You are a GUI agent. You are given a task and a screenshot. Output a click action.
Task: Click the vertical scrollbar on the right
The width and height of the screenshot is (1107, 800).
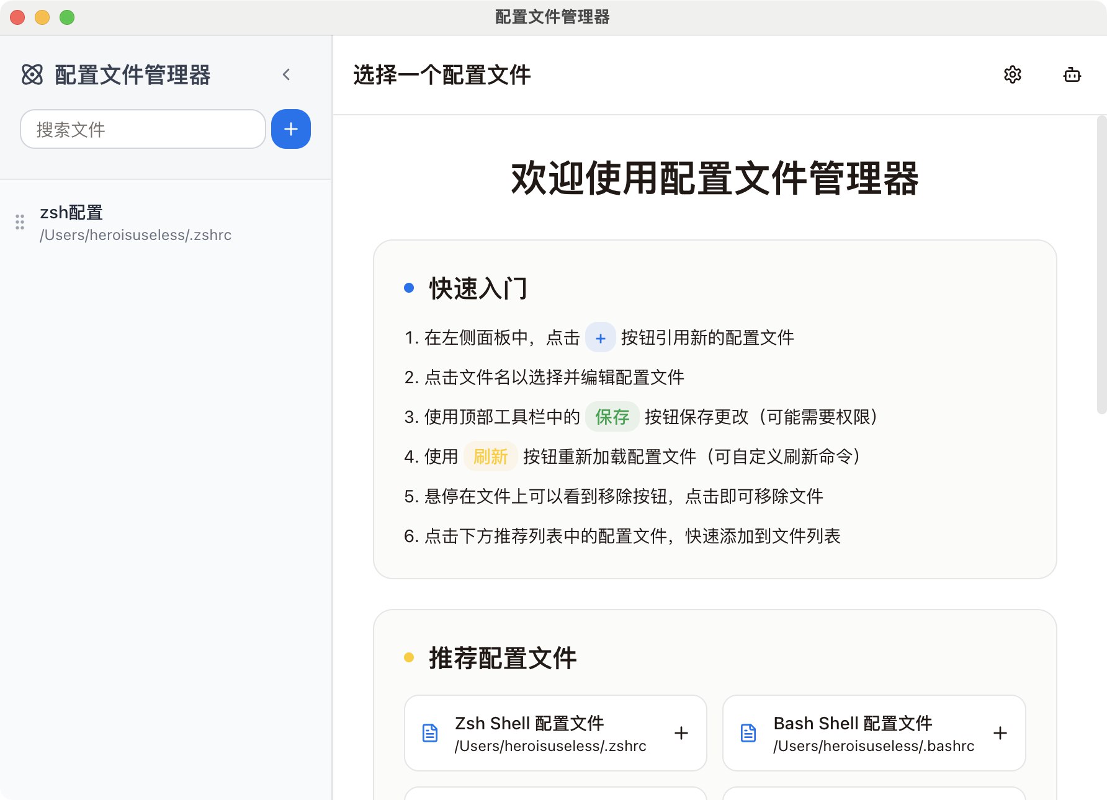(x=1101, y=265)
